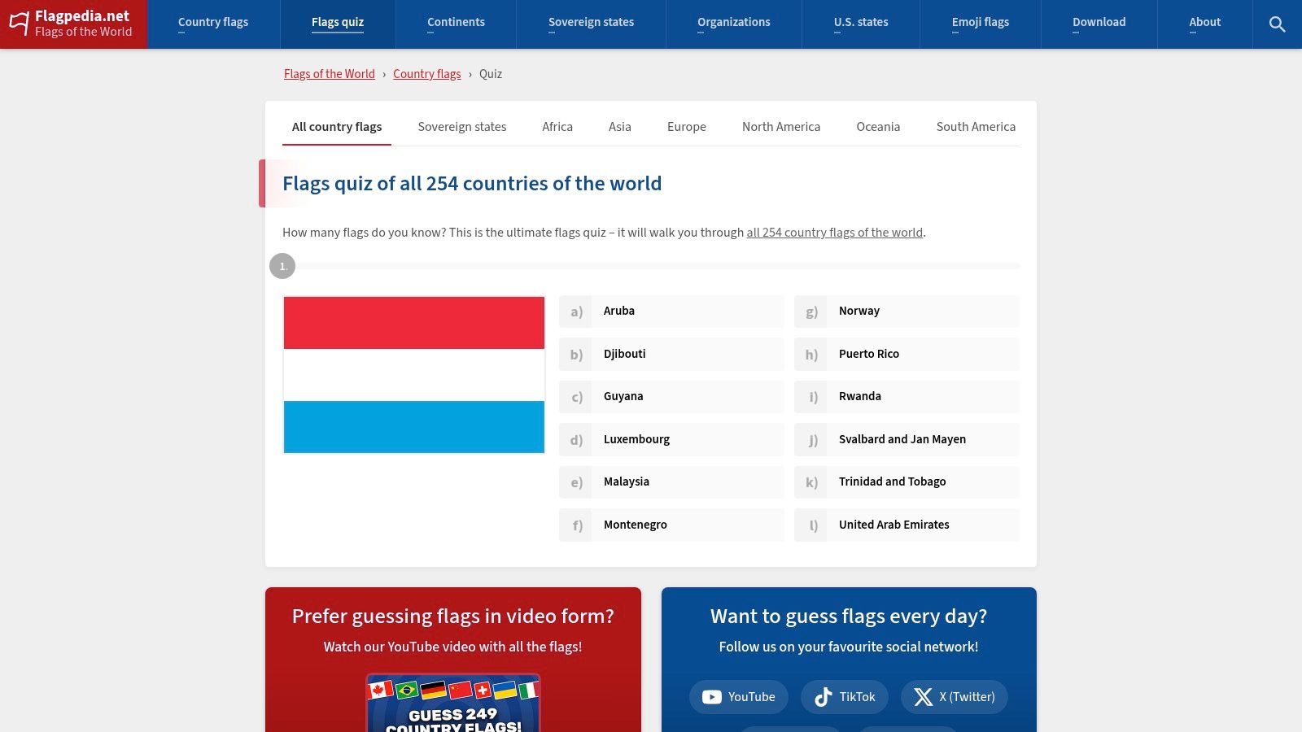The height and width of the screenshot is (732, 1302).
Task: Go to Country flags breadcrumb
Action: tap(427, 74)
